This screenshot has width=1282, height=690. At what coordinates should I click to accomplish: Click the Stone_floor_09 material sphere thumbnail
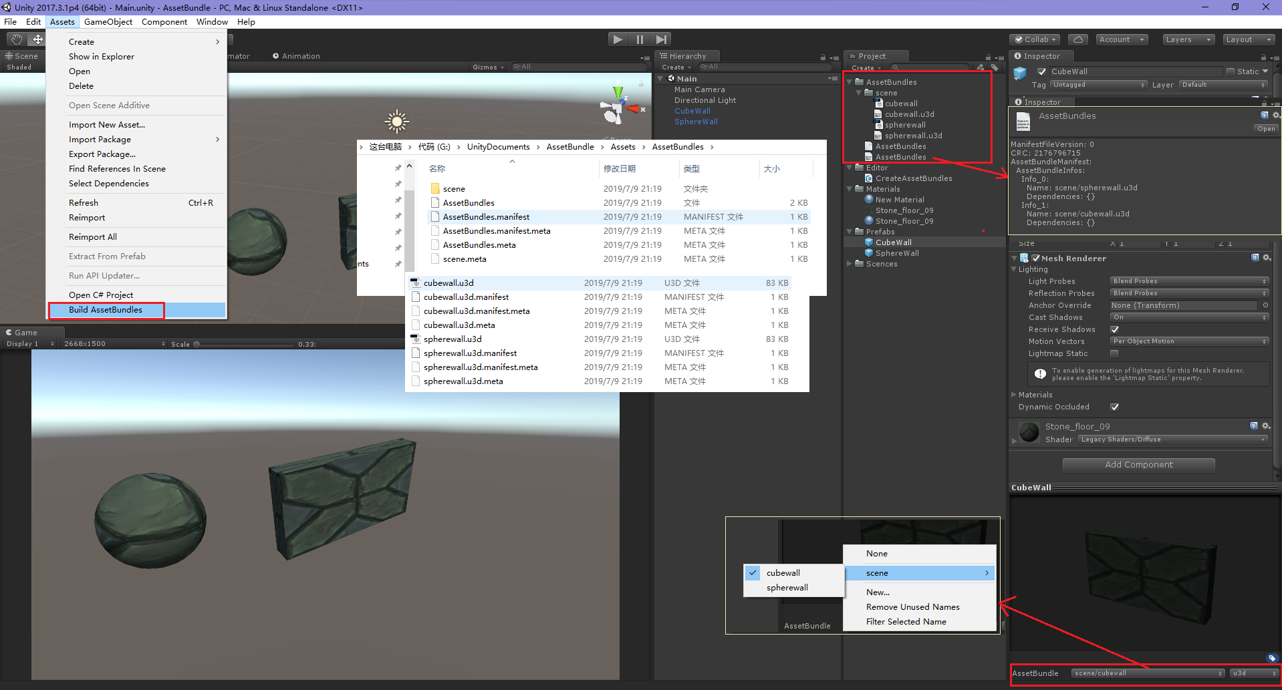[x=1029, y=432]
